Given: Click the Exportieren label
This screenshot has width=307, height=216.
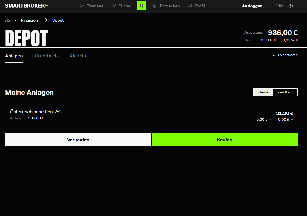Looking at the screenshot, I should pos(288,55).
